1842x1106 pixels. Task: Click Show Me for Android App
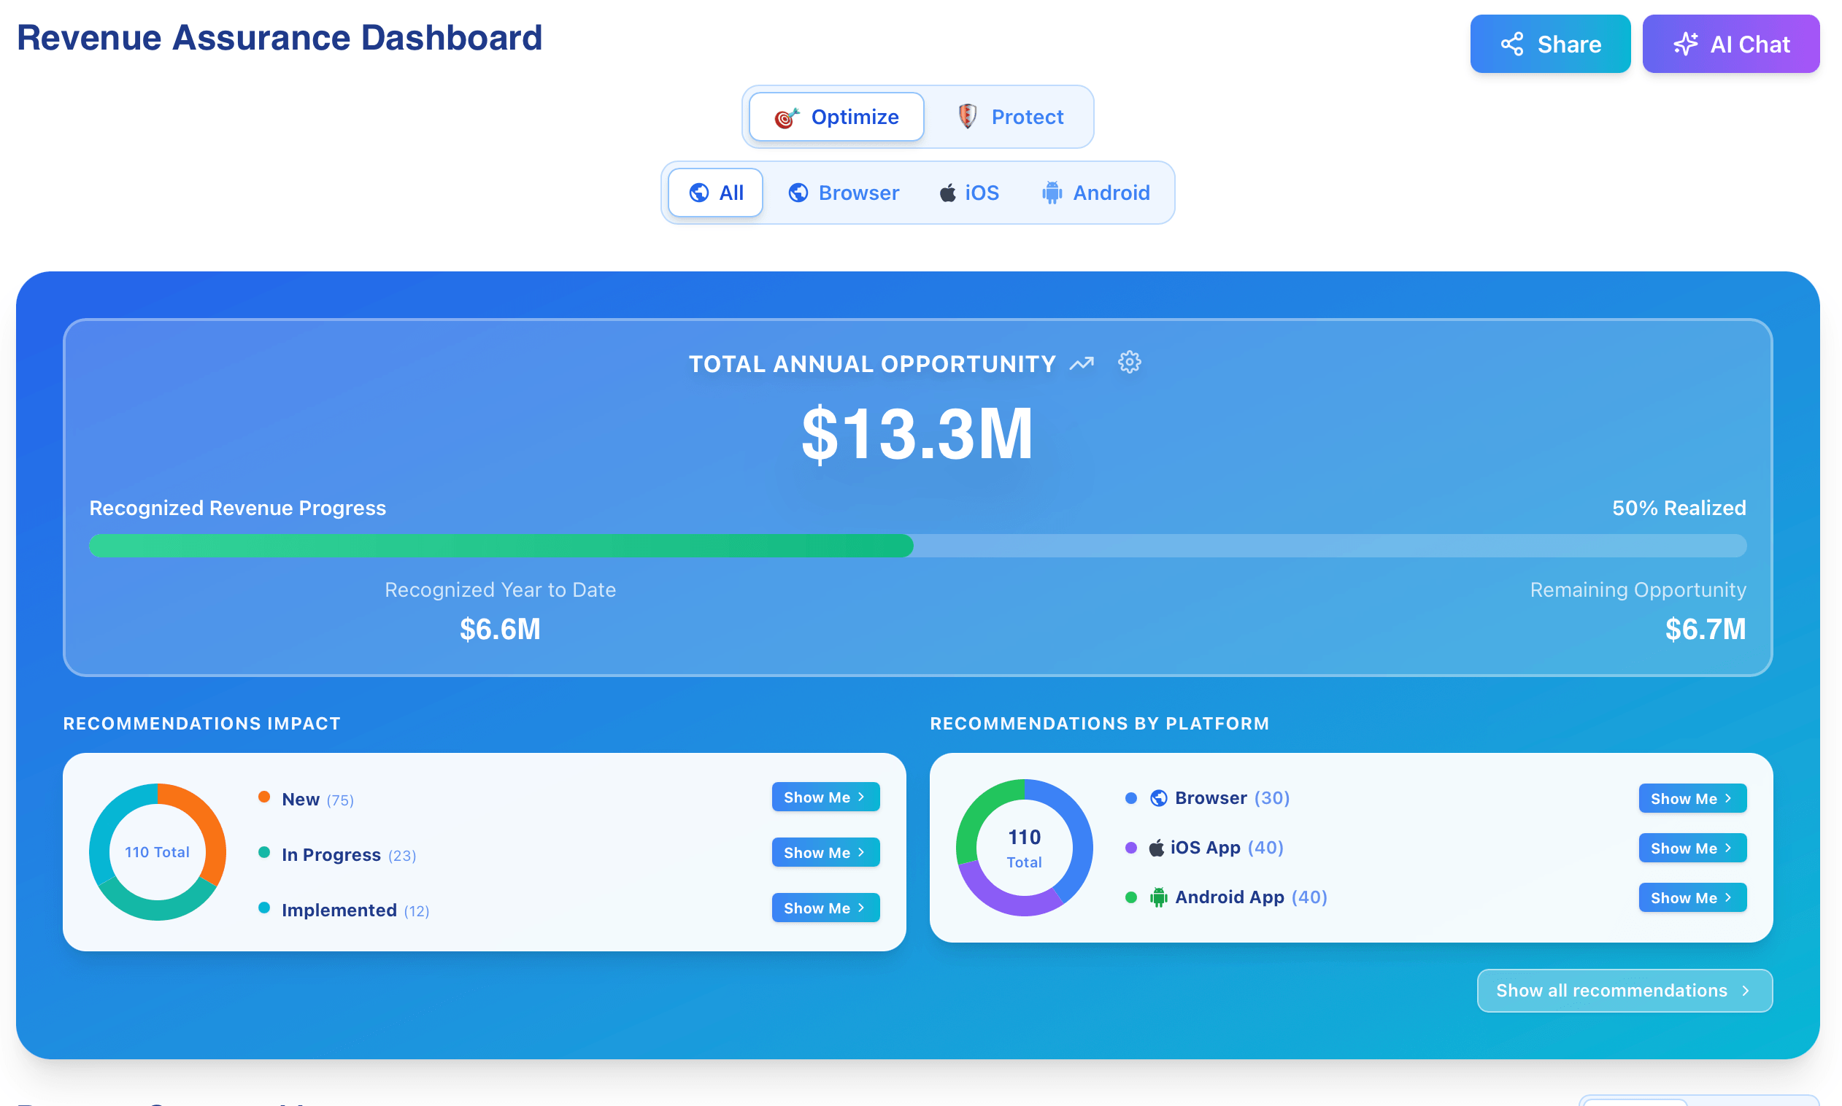1692,897
